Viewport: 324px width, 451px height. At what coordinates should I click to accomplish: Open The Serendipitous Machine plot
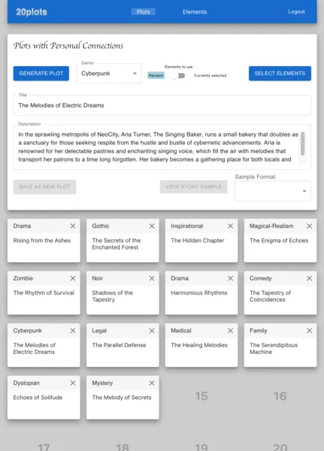(x=280, y=345)
